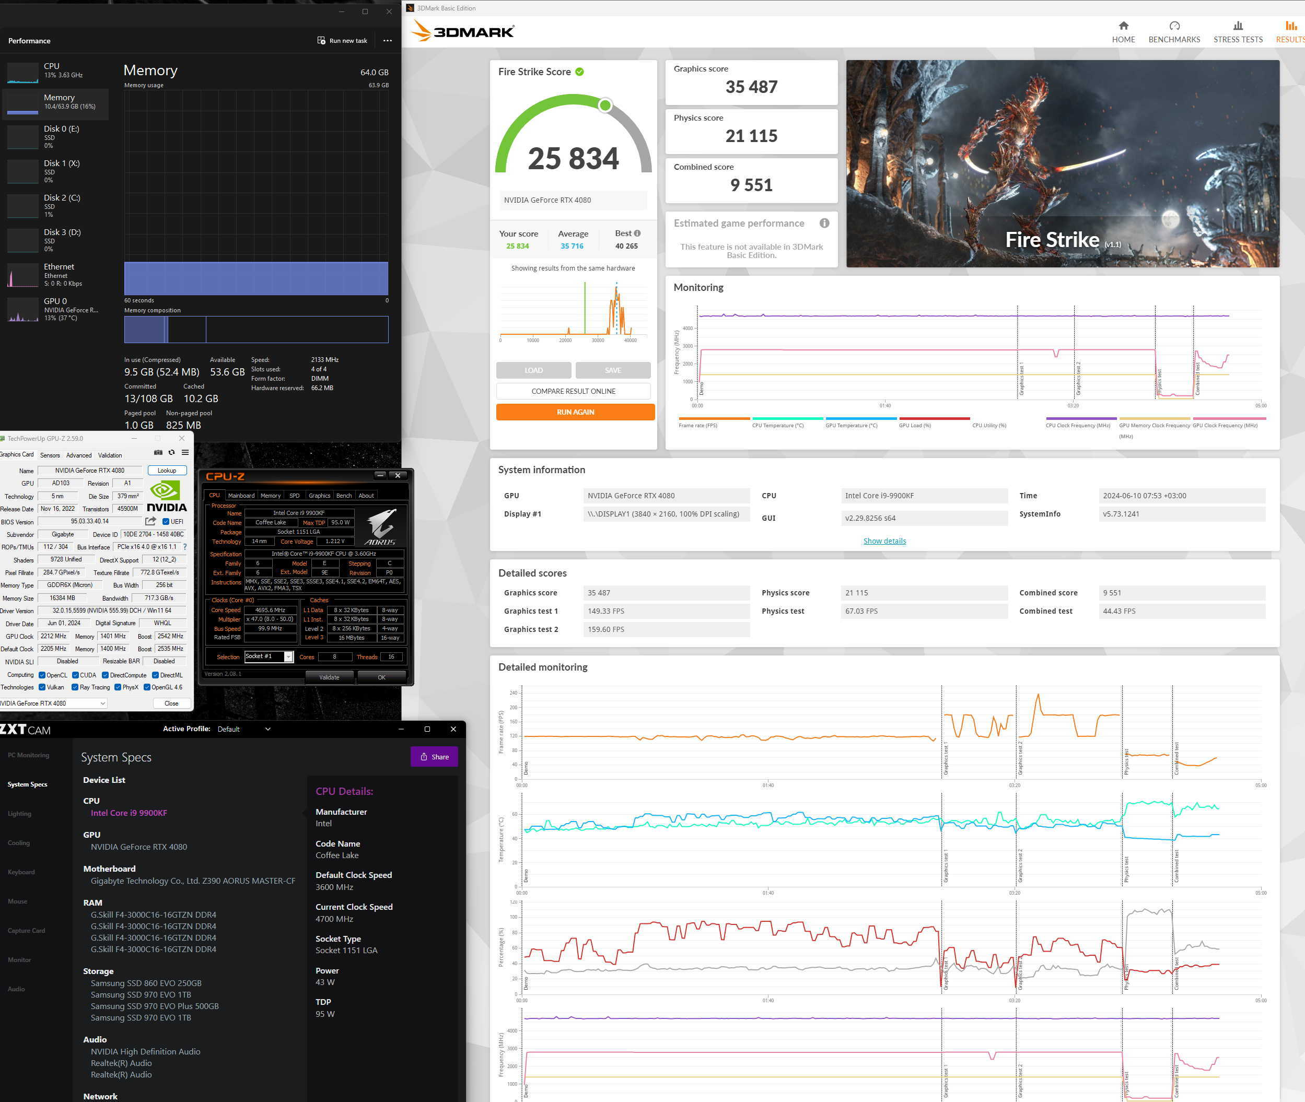Toggle the UEFI checkbox in GPU-Z

(x=166, y=521)
